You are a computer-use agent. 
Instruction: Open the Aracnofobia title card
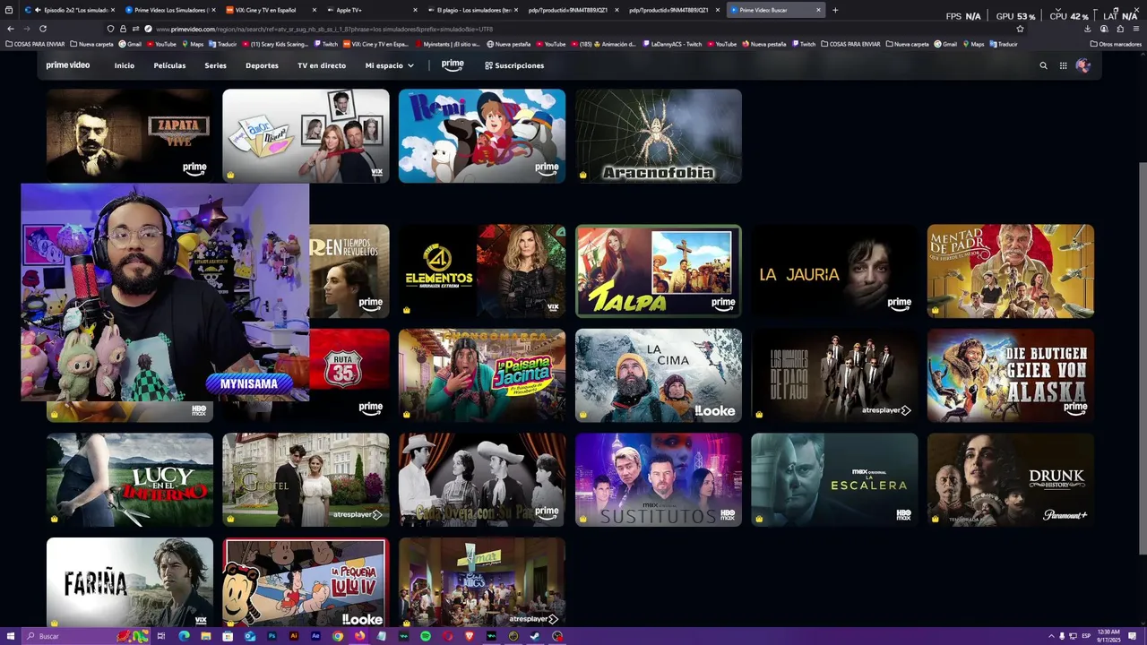(659, 135)
